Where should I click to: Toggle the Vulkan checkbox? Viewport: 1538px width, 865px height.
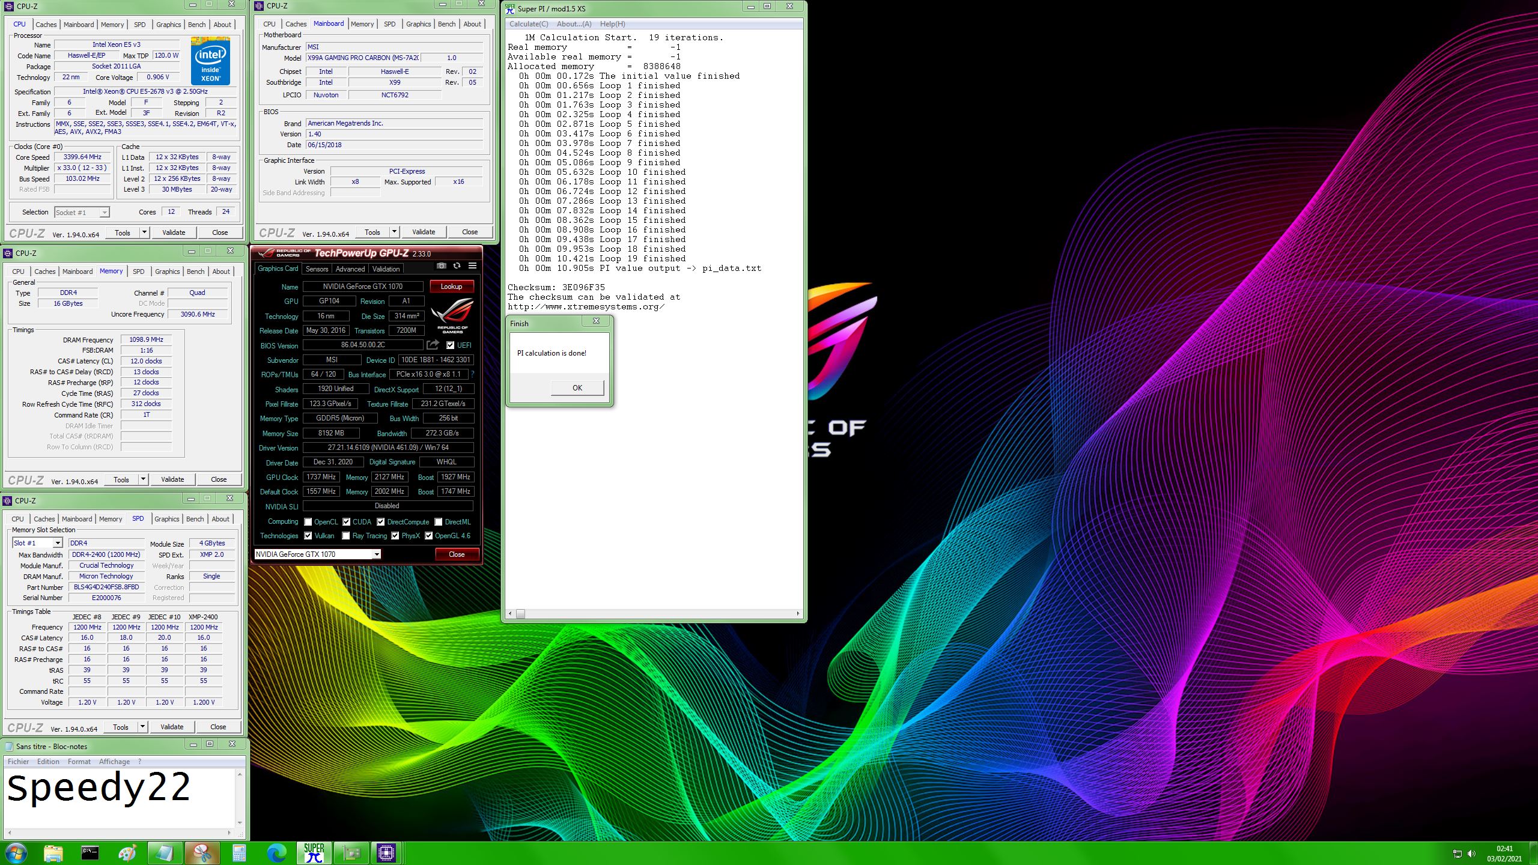(308, 536)
